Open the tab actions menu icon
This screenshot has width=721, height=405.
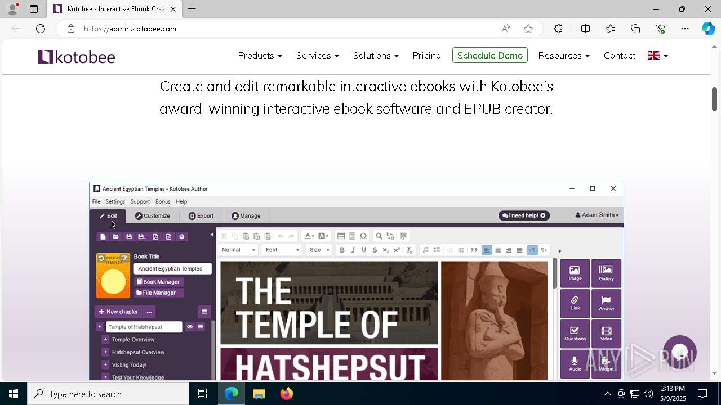tap(34, 9)
